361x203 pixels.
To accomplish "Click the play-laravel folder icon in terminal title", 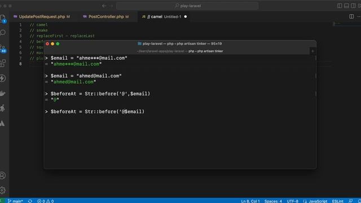I will pyautogui.click(x=139, y=43).
